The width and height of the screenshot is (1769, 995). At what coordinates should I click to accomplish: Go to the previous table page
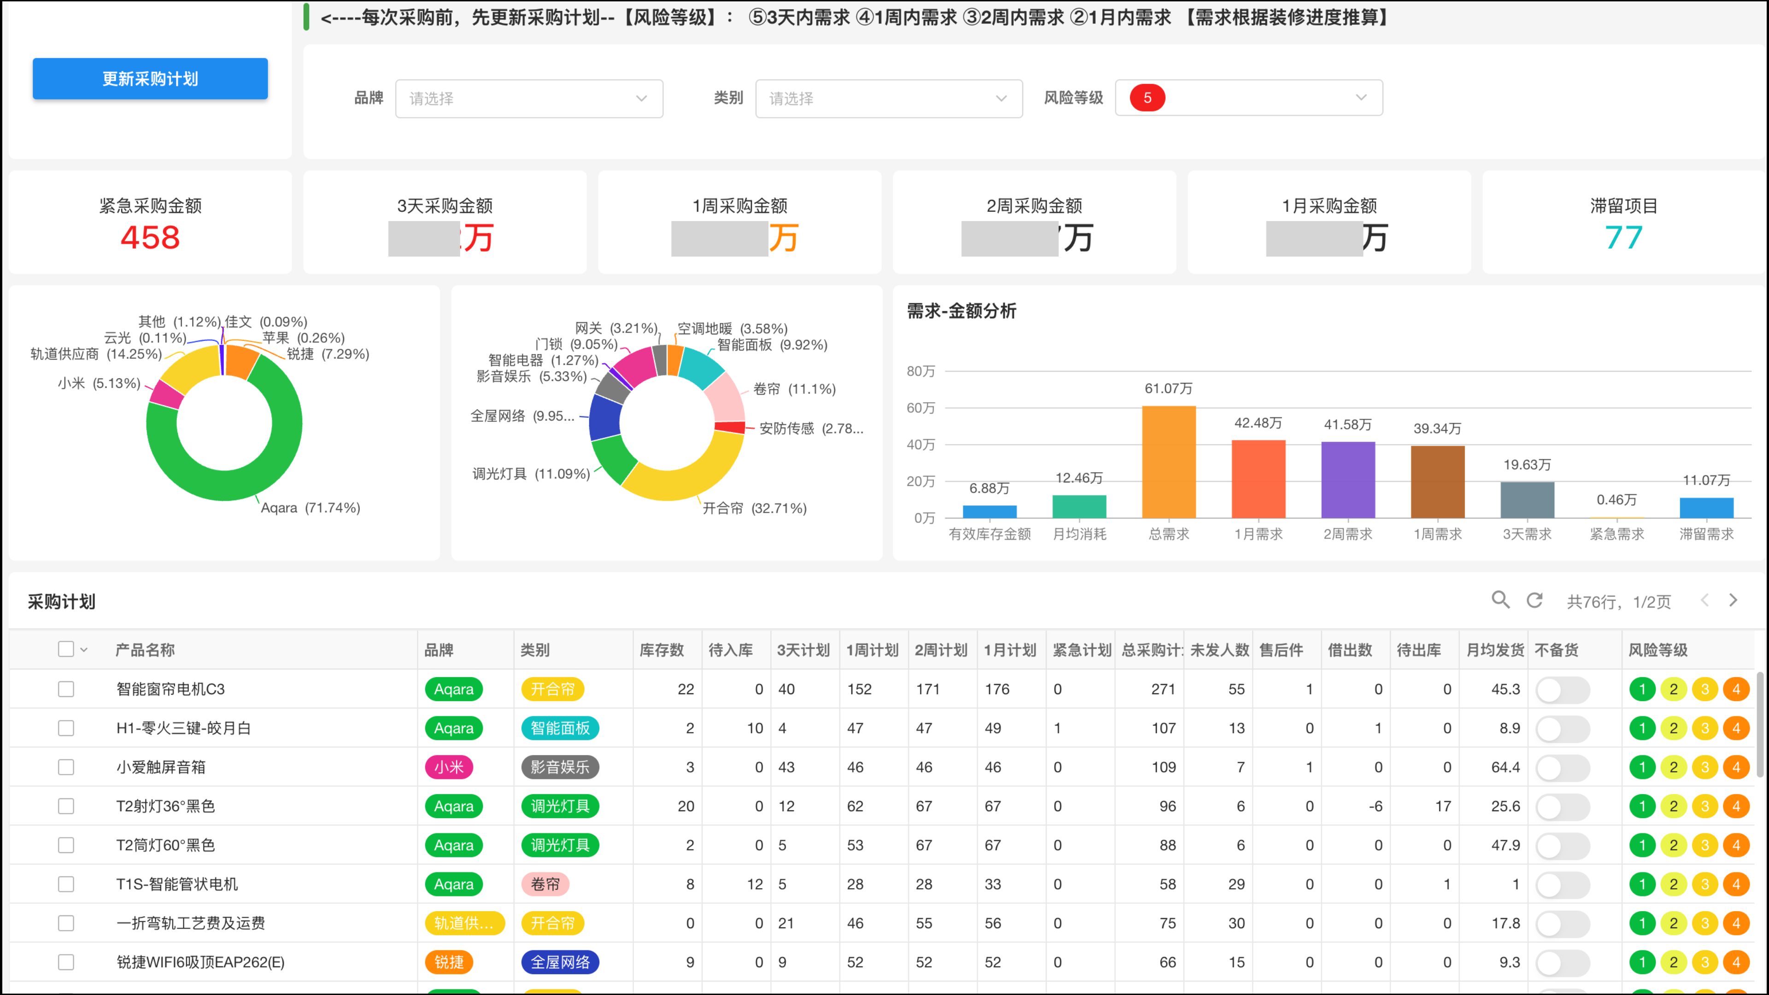coord(1705,600)
